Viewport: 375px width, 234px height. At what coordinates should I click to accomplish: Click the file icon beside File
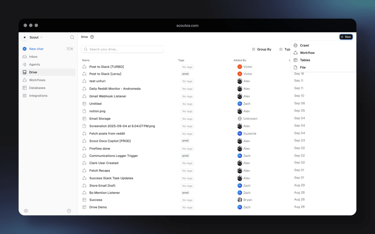(296, 68)
